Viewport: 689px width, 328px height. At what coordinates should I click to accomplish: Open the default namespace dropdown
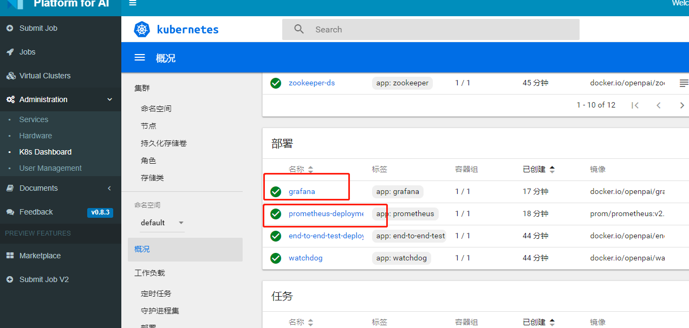[161, 223]
